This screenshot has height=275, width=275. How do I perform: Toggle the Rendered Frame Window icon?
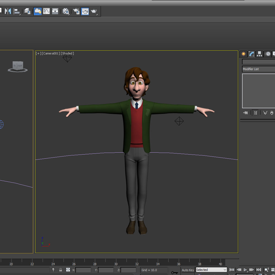(85, 11)
